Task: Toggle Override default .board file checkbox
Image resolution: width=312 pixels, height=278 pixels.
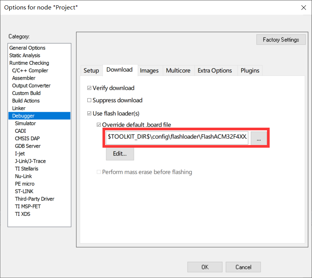Action: 99,125
